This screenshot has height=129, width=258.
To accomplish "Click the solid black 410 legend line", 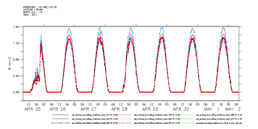I will coord(60,115).
